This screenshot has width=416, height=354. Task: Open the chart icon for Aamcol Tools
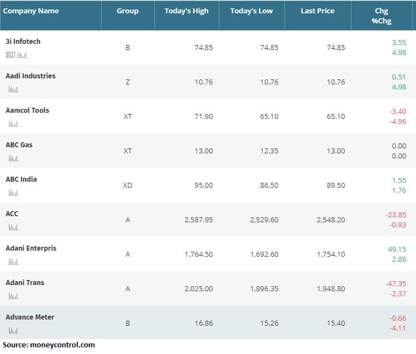[x=13, y=123]
